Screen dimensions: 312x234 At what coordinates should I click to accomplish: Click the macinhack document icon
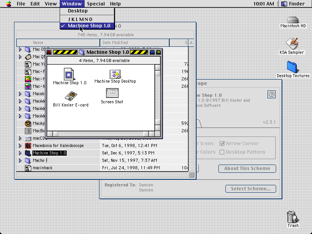[28, 168]
